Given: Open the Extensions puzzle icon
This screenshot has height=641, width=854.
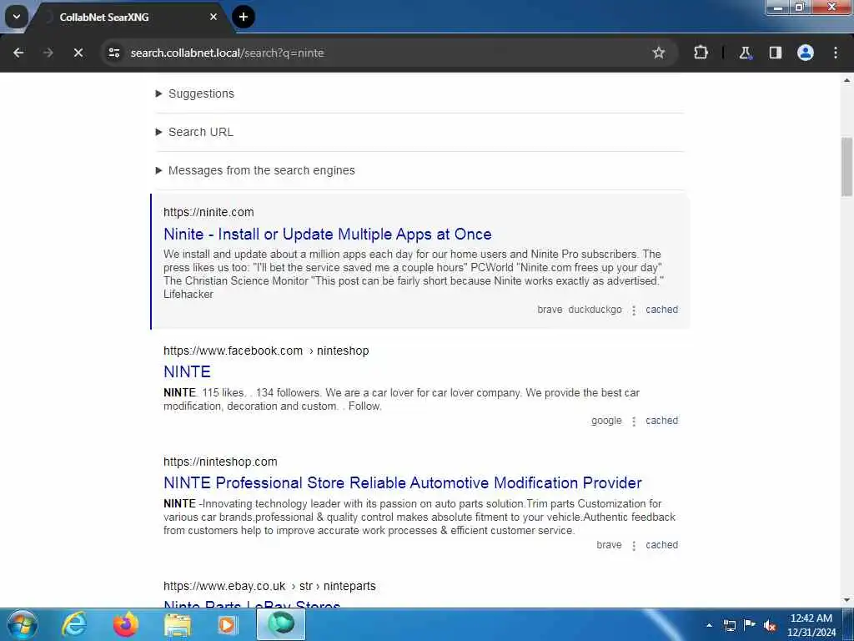Looking at the screenshot, I should click(x=701, y=53).
